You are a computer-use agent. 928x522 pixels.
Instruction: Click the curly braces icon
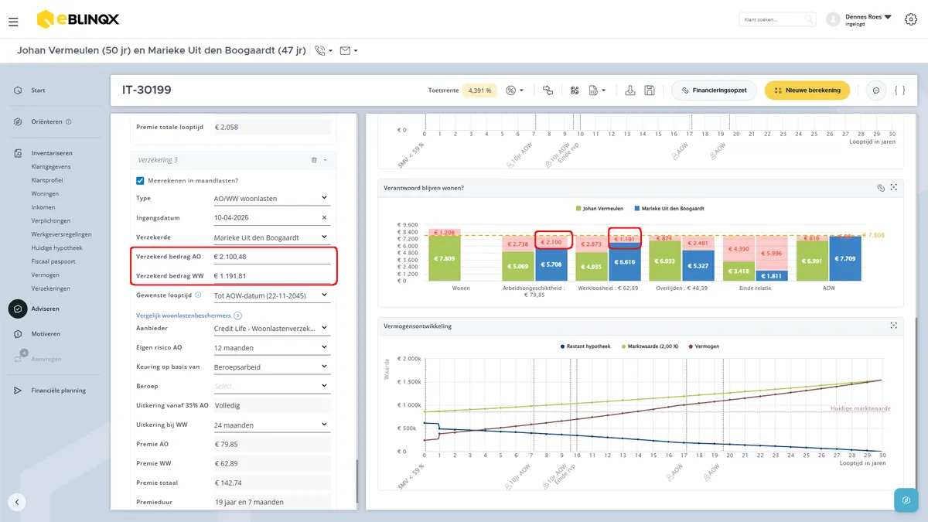pos(899,90)
